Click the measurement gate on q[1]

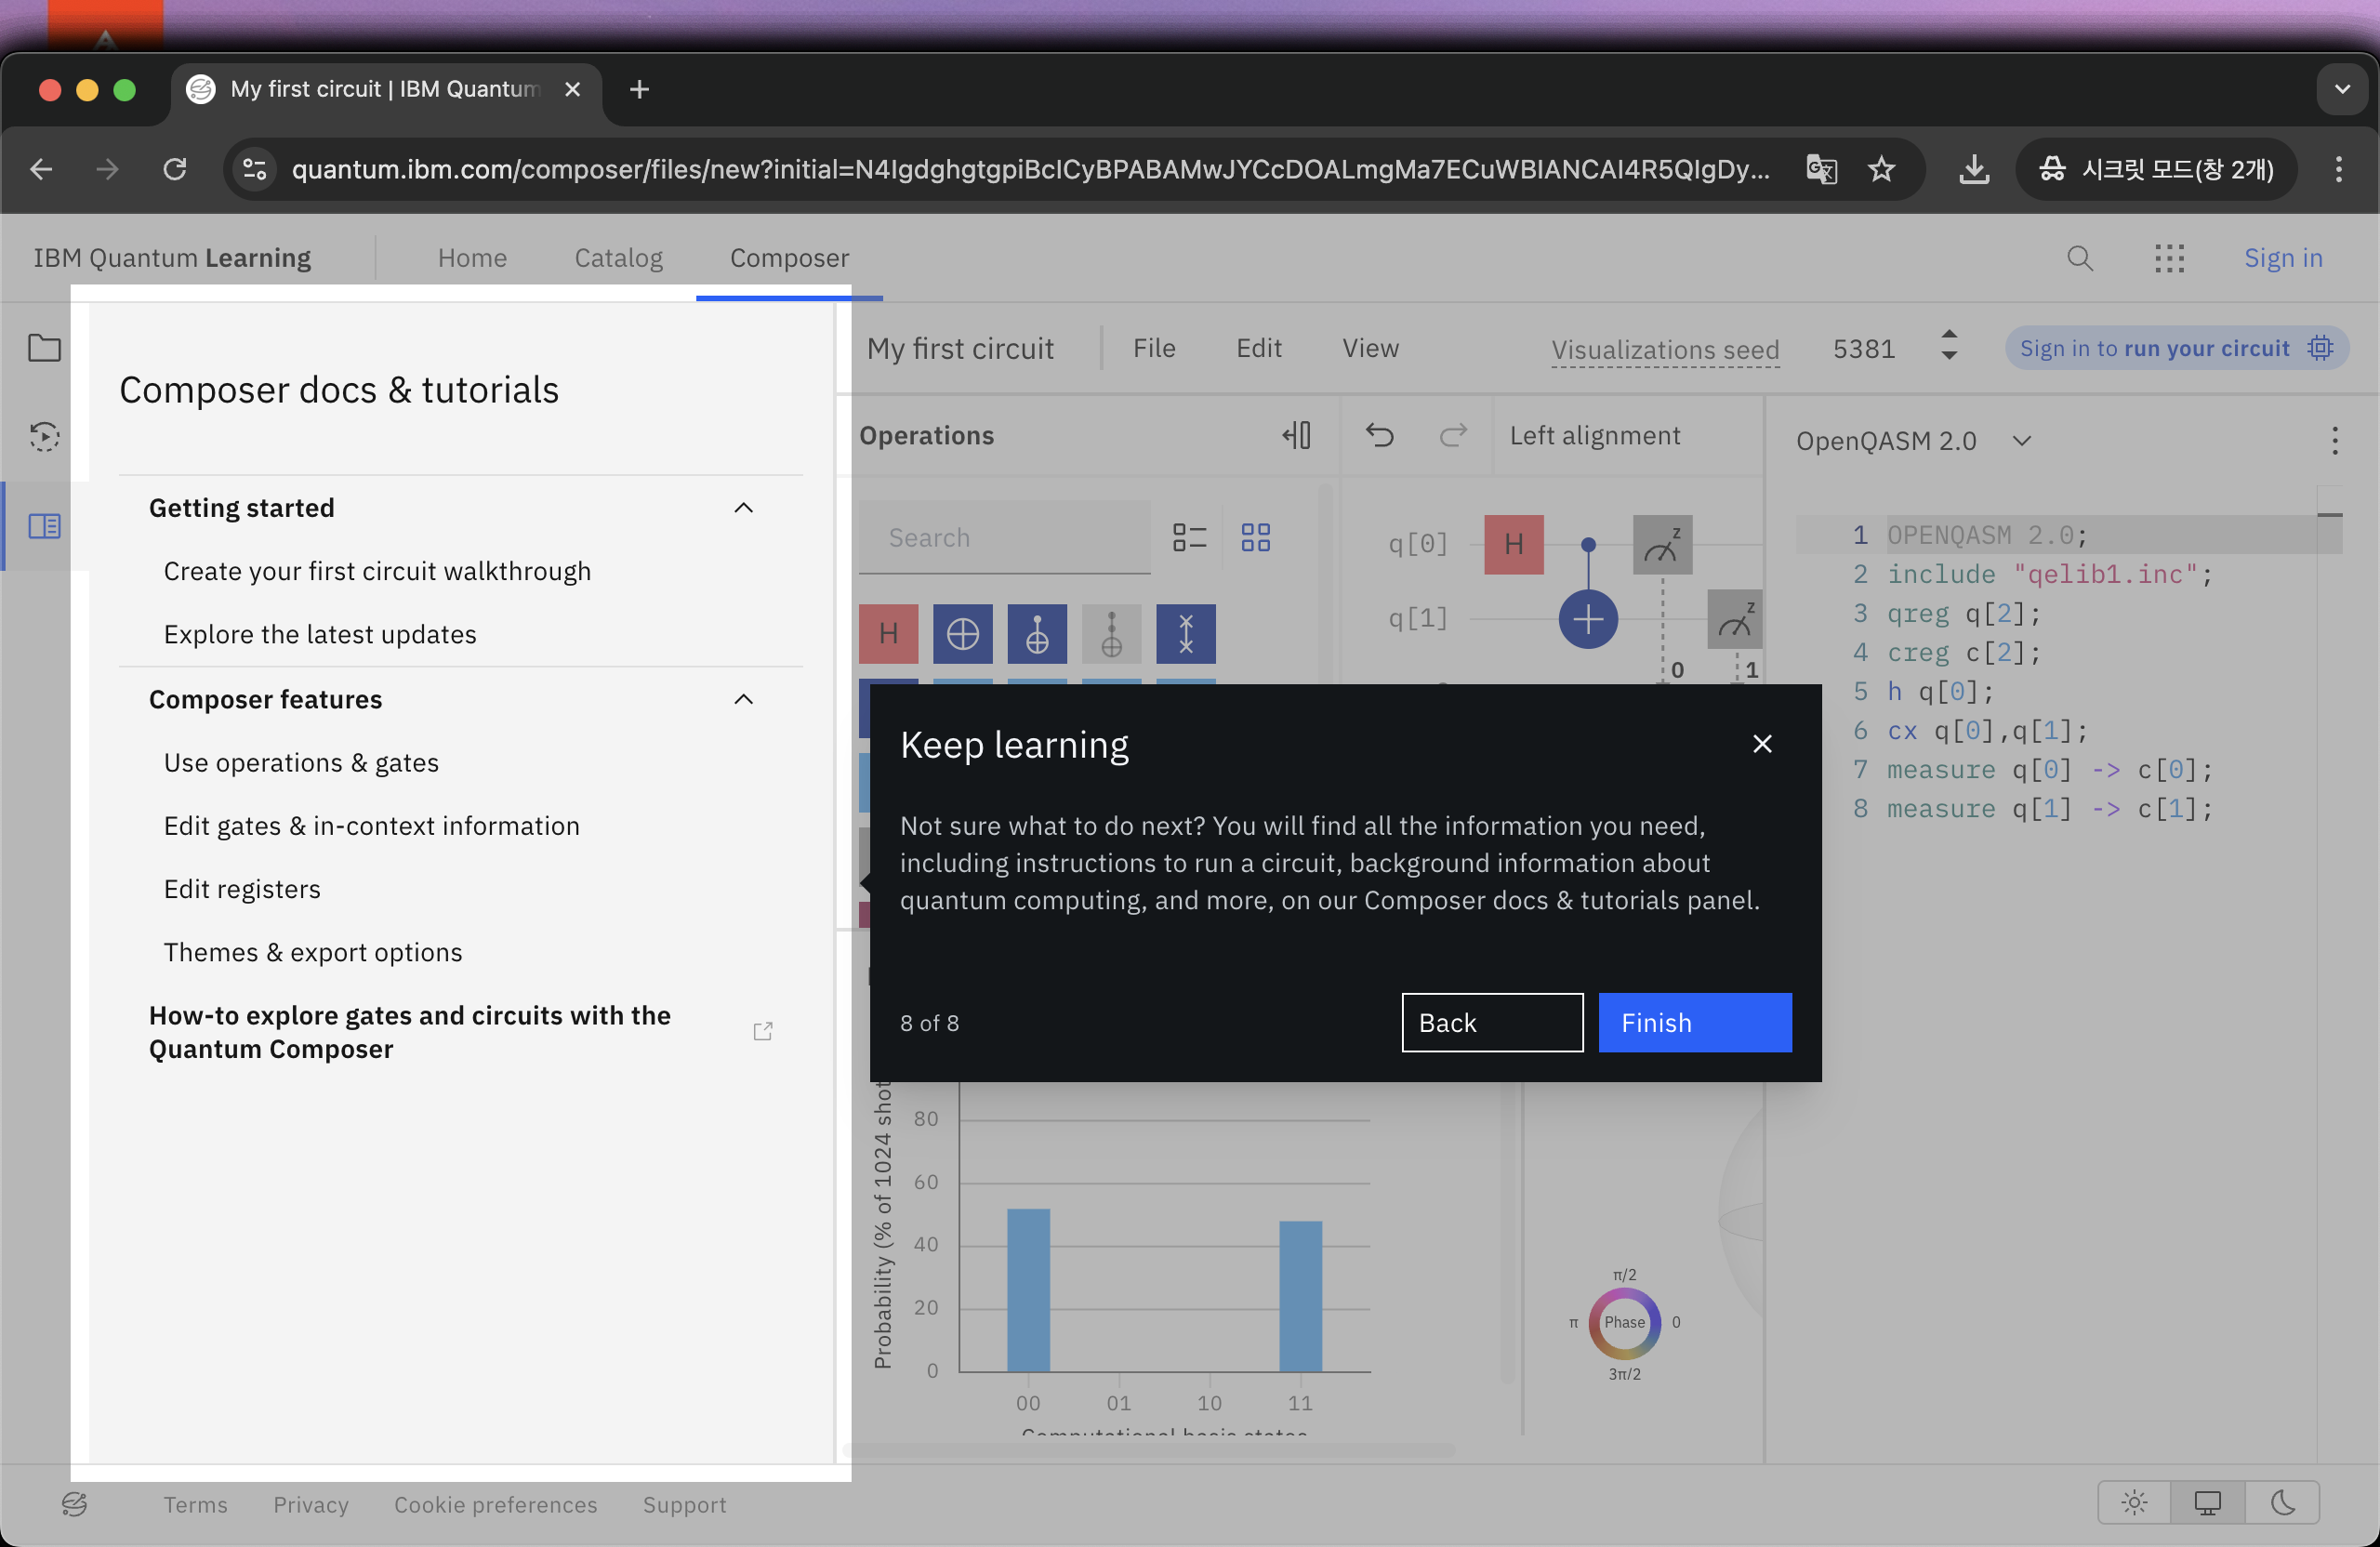(x=1735, y=619)
